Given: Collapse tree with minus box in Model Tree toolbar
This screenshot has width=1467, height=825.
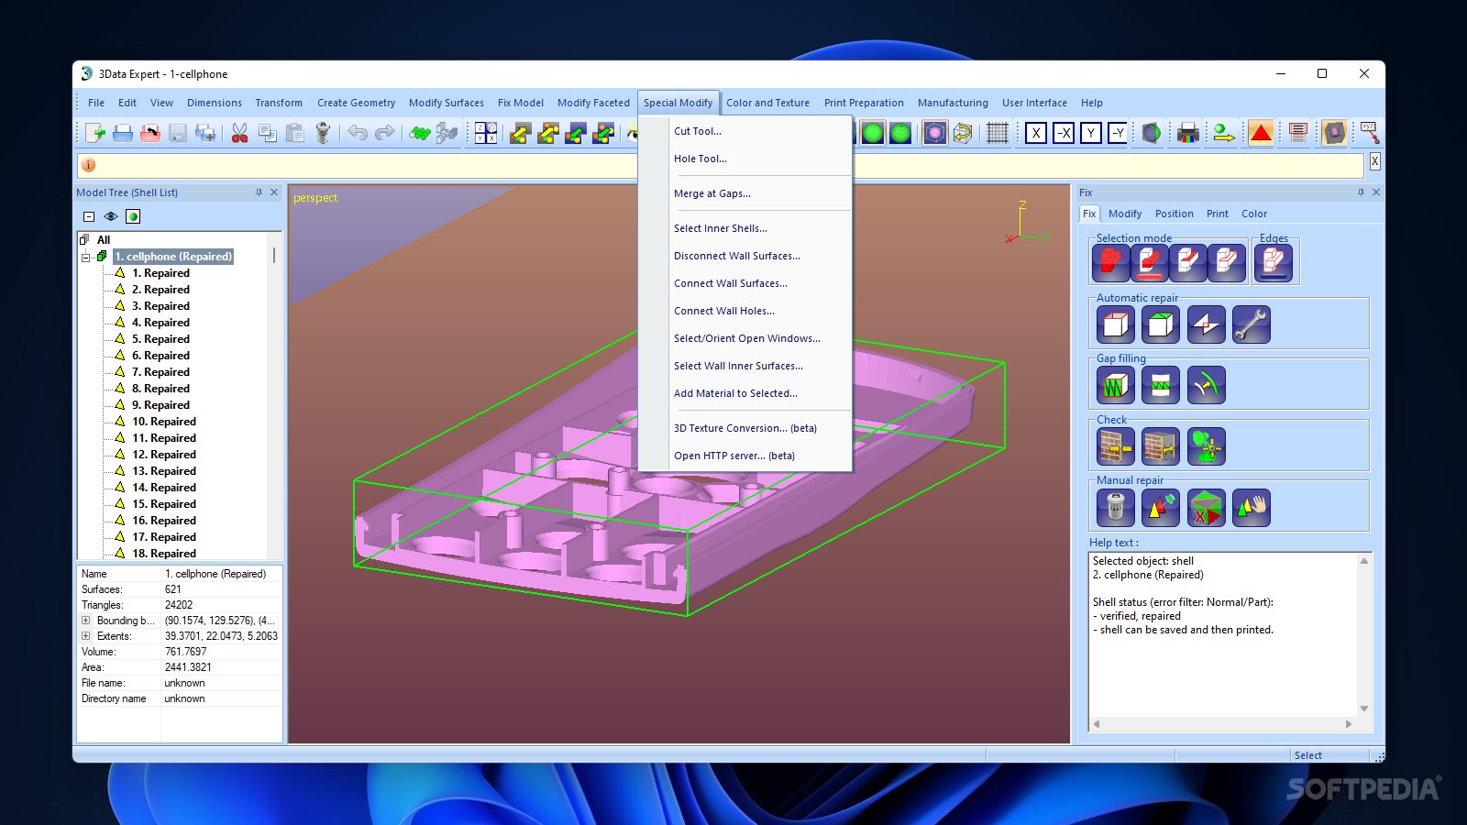Looking at the screenshot, I should tap(89, 216).
